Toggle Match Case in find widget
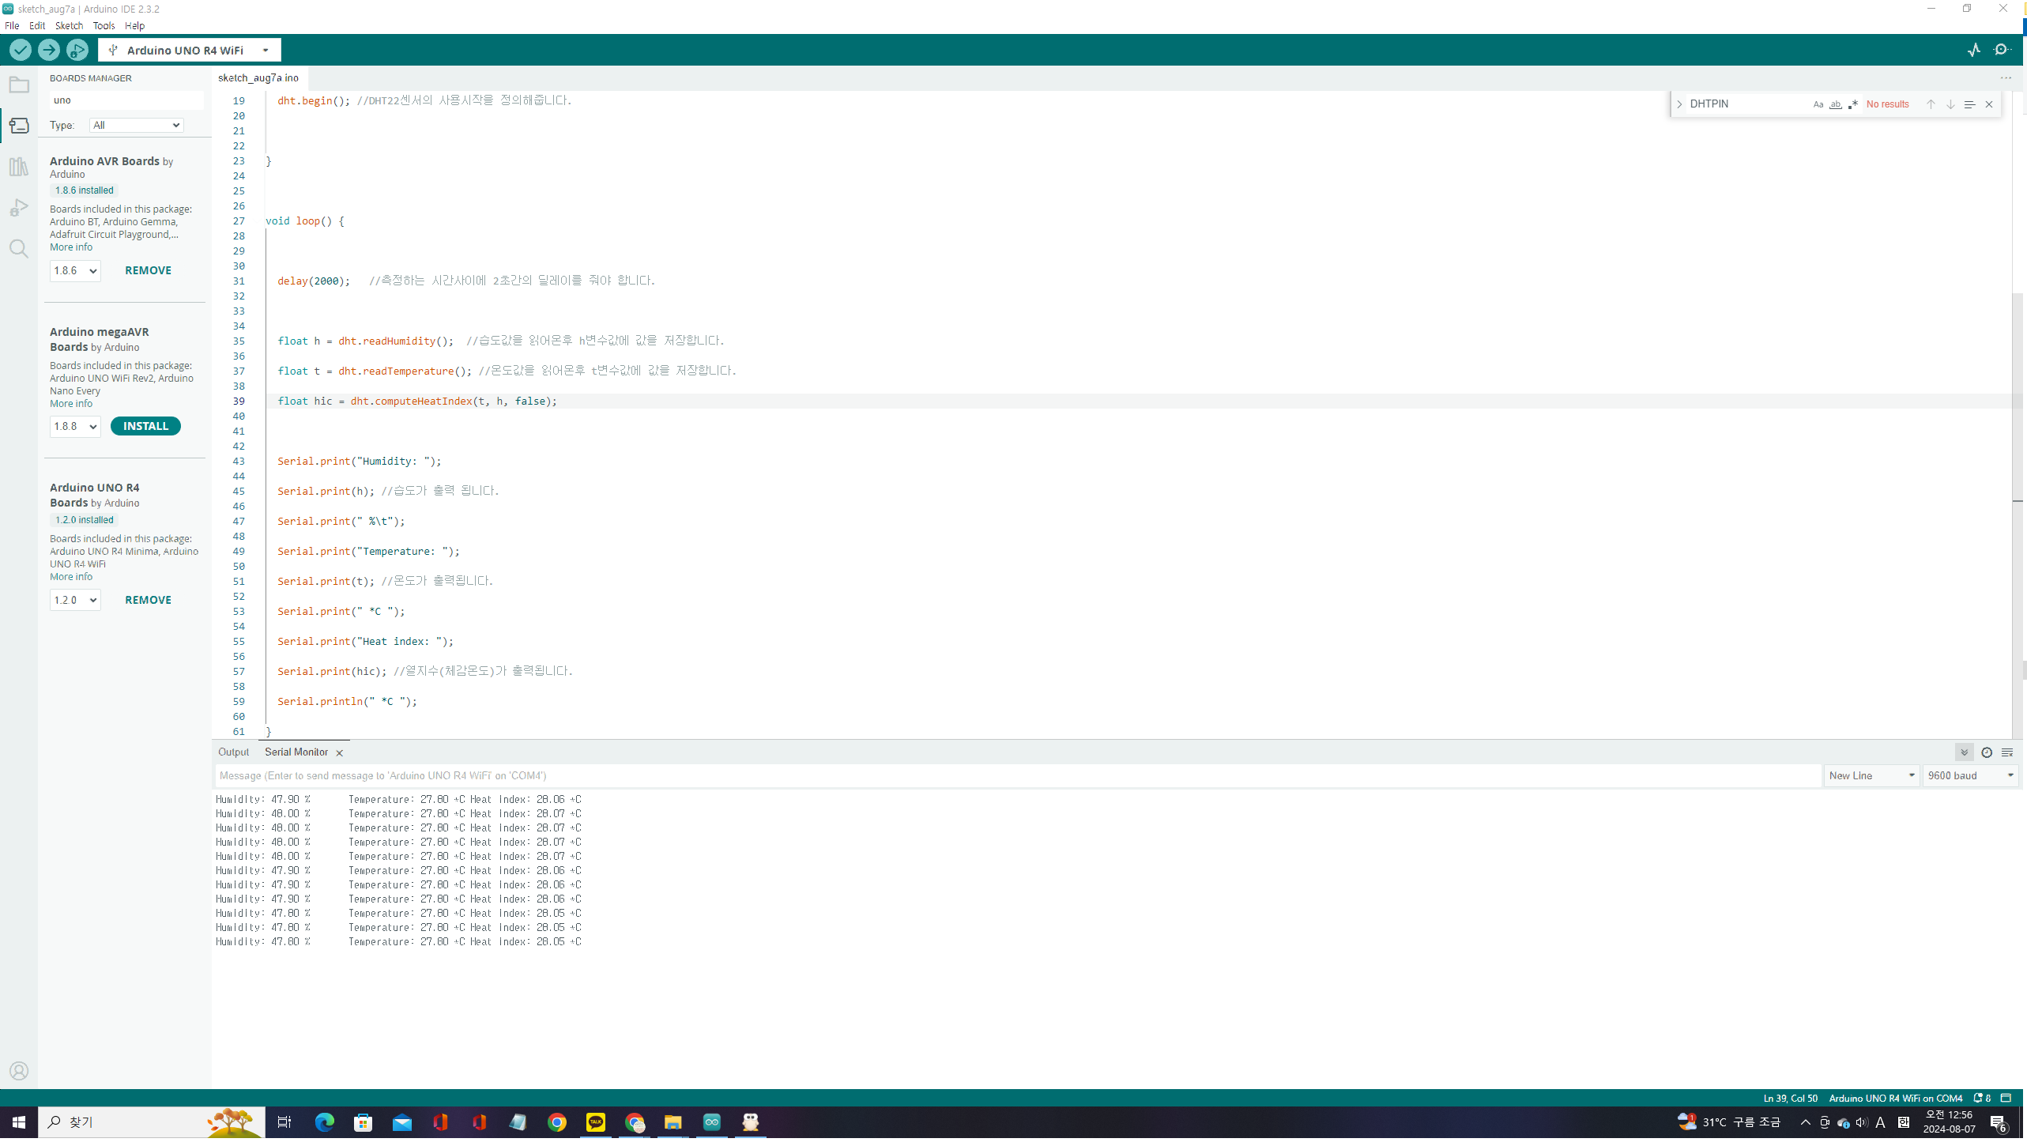Image resolution: width=2027 pixels, height=1146 pixels. pyautogui.click(x=1818, y=104)
